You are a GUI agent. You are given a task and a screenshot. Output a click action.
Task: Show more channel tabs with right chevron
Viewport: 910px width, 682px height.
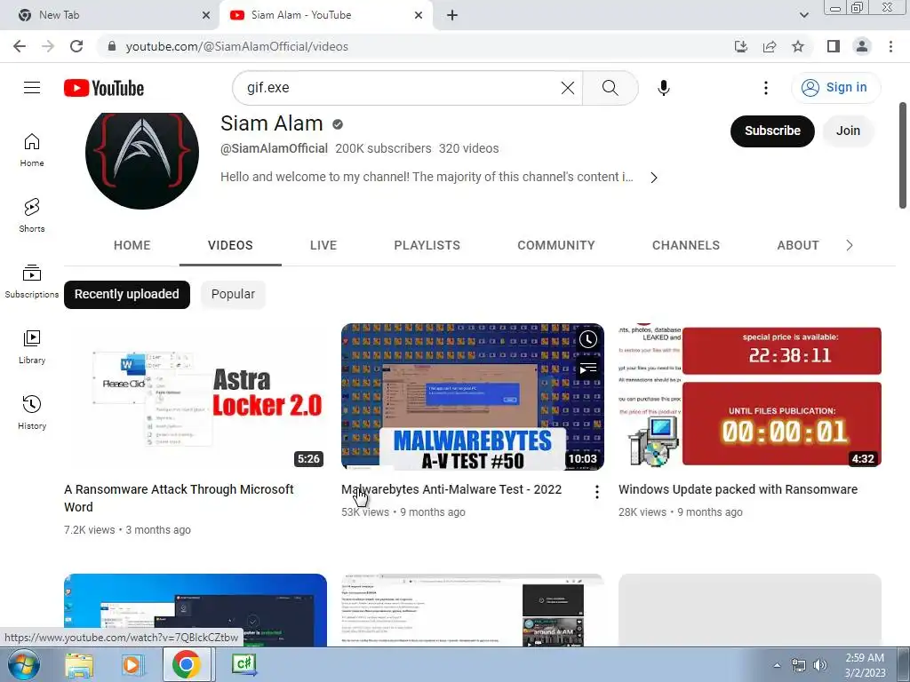point(850,245)
